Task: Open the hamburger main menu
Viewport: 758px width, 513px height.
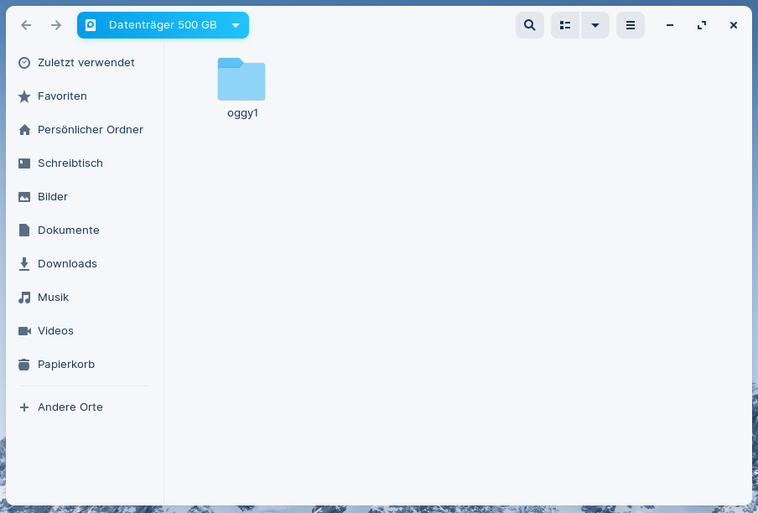Action: coord(631,25)
